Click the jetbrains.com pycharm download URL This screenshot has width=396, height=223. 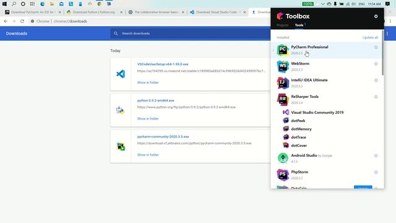point(194,143)
